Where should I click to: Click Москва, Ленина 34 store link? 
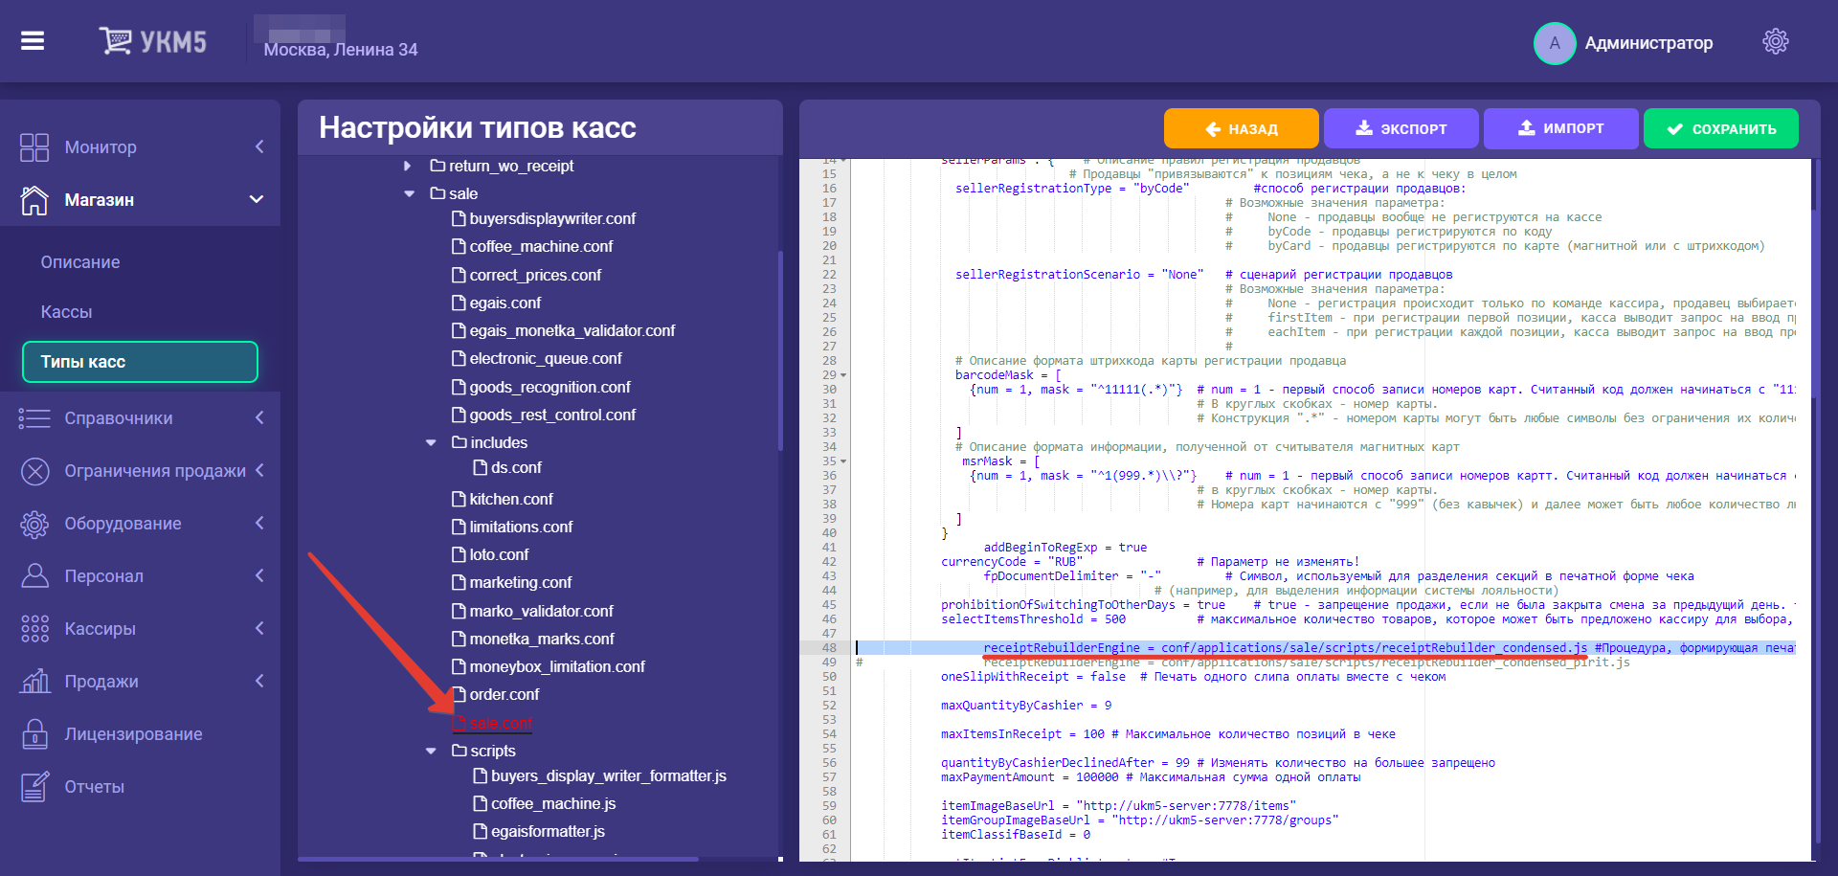coord(341,50)
